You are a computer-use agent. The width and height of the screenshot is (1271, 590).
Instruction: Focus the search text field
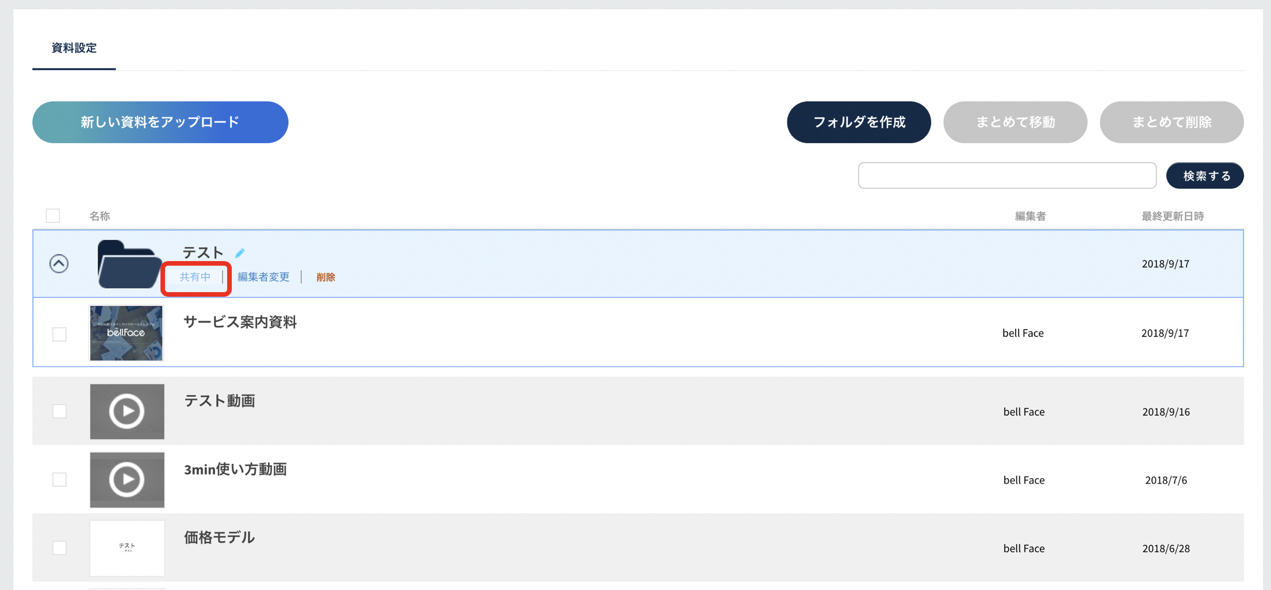pyautogui.click(x=1007, y=175)
